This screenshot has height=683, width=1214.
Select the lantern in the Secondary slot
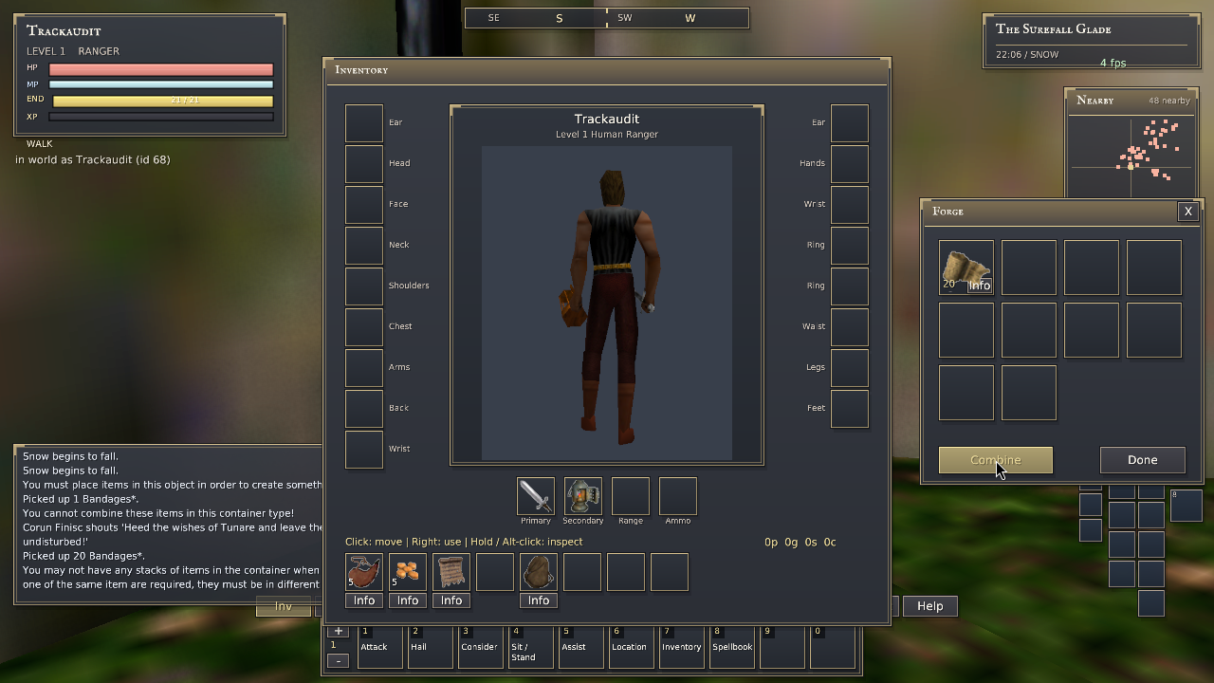click(x=583, y=496)
